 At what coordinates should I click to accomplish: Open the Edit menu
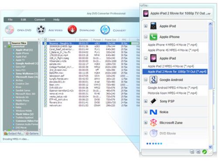24,20
